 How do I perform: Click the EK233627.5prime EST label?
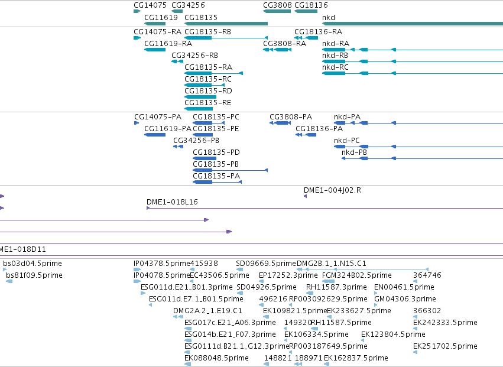coord(359,311)
